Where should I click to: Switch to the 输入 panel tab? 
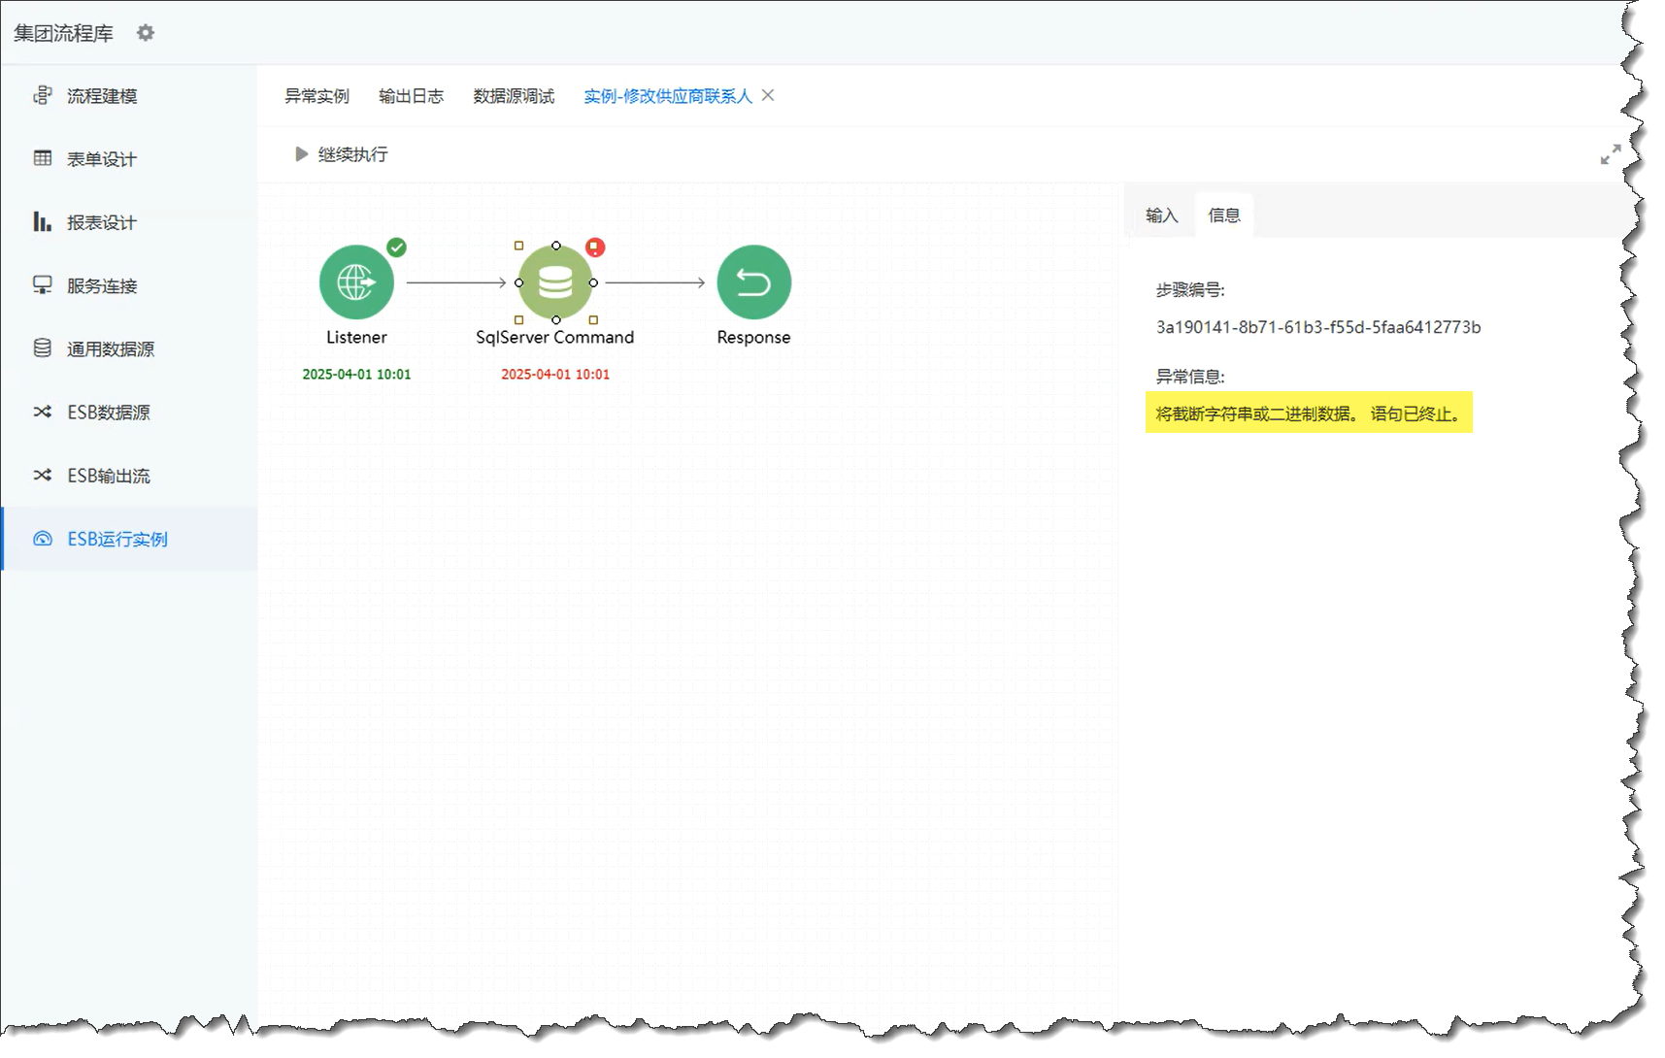pos(1161,215)
